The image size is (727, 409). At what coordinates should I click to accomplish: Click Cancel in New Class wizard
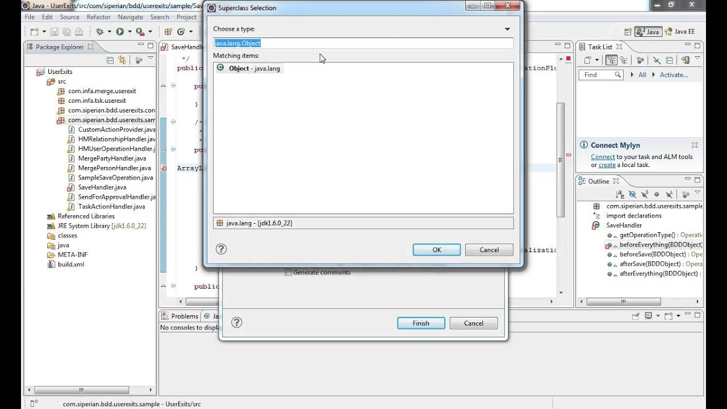473,323
